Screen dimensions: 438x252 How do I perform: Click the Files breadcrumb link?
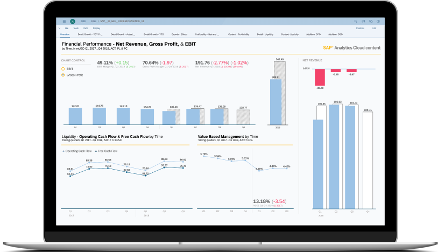(x=94, y=21)
